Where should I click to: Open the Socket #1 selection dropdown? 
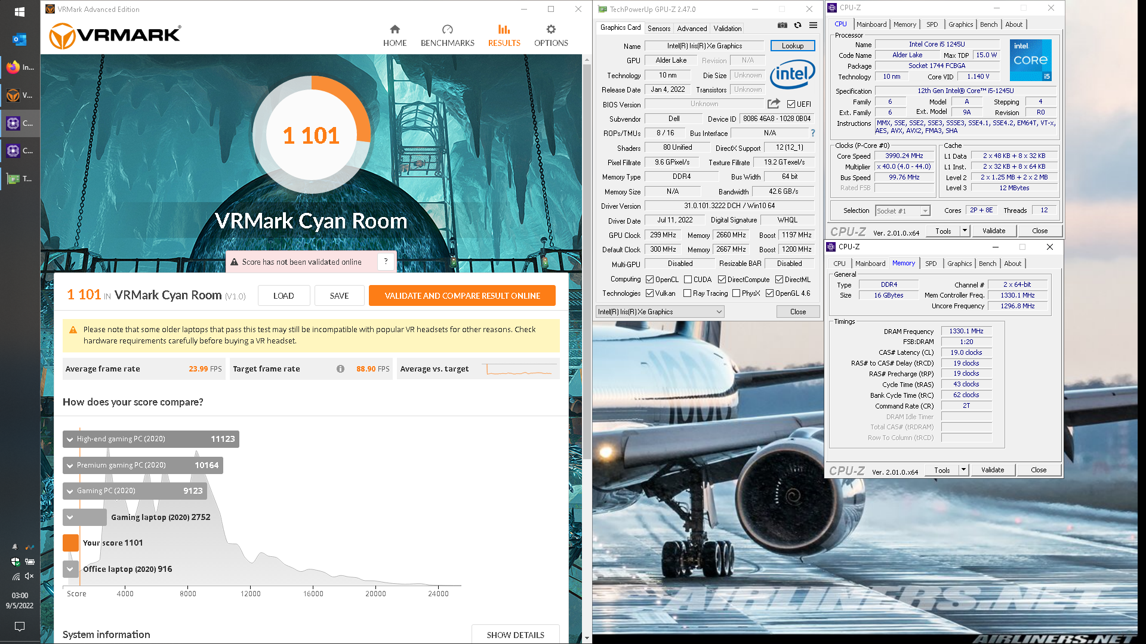(x=902, y=210)
